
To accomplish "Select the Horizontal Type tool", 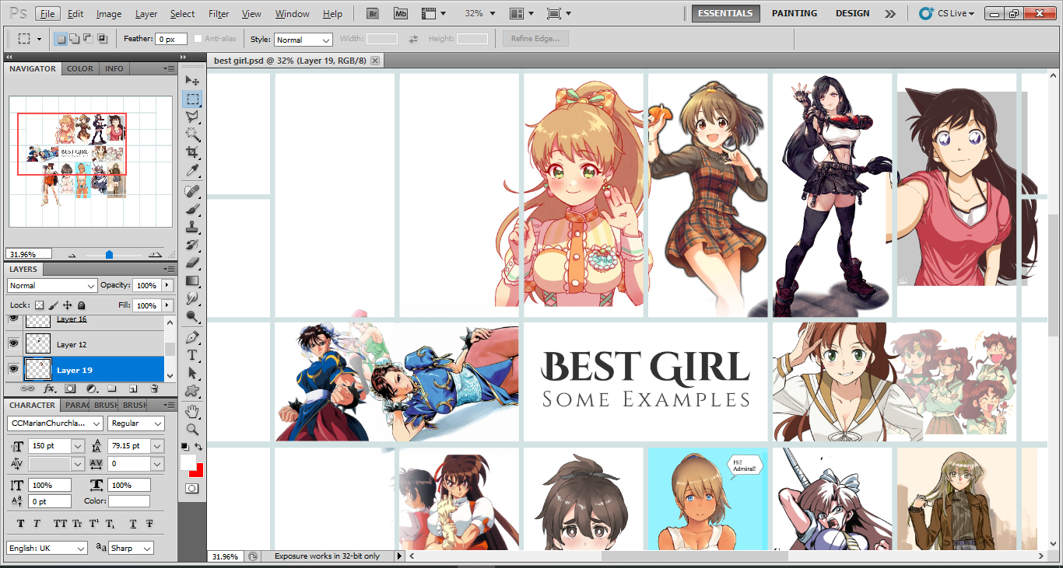I will point(192,355).
